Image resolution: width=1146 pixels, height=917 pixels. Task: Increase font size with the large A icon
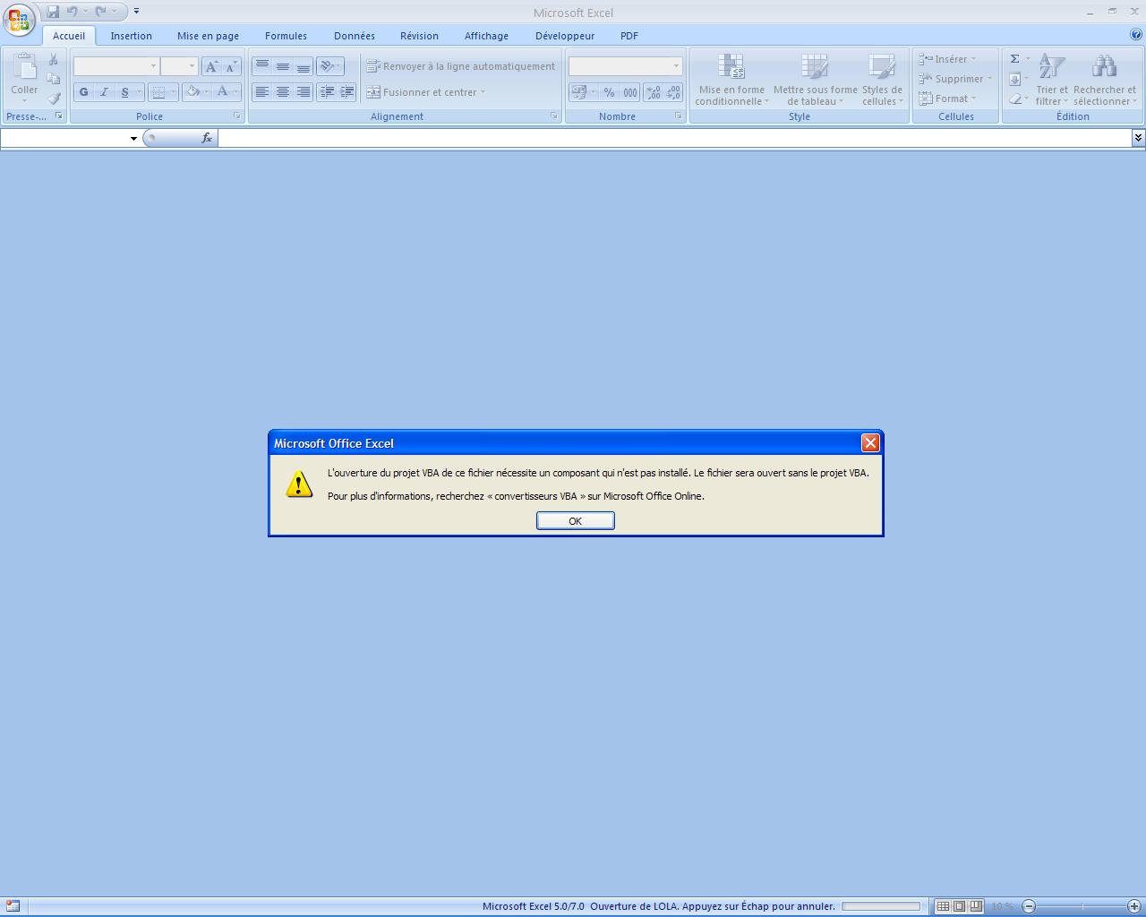[x=211, y=66]
